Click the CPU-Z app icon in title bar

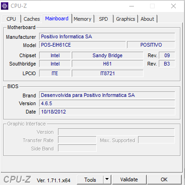pos(5,6)
